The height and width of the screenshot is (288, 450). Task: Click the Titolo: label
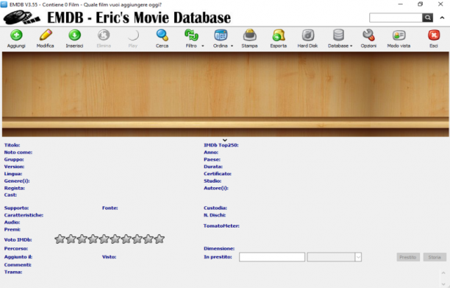12,145
